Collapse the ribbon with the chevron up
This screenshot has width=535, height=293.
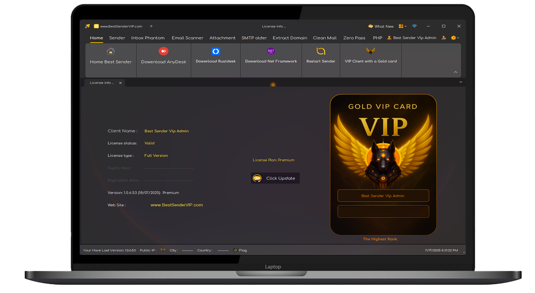click(455, 72)
